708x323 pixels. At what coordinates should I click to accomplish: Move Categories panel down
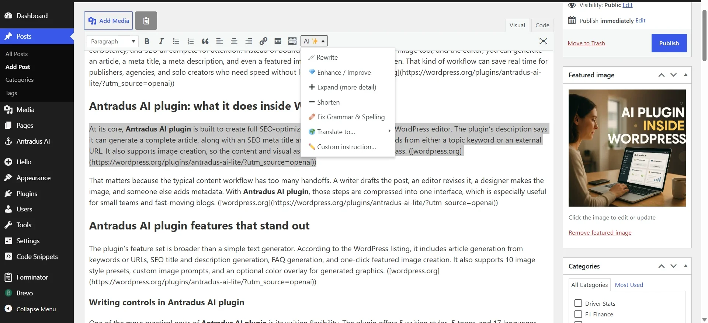coord(674,266)
